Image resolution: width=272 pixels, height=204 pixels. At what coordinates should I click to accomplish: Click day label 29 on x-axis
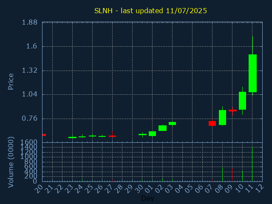click(x=128, y=189)
